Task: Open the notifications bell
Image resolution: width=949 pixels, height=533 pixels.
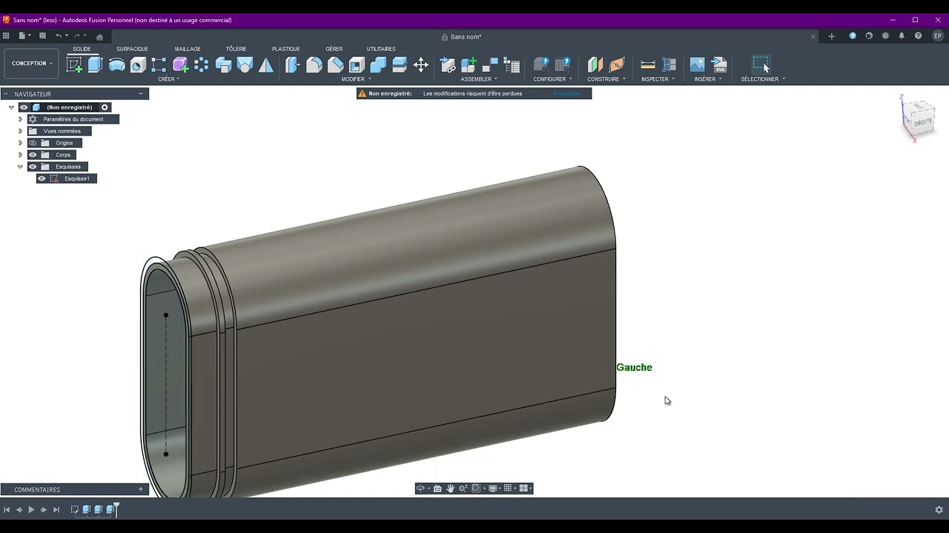Action: click(902, 36)
